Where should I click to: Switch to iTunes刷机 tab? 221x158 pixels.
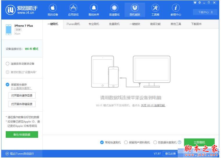pos(73,24)
